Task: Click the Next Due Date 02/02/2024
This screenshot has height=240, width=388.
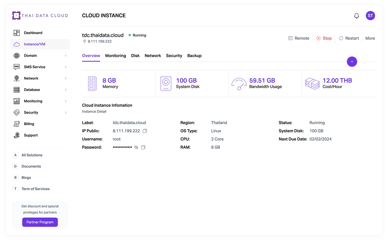Action: point(321,139)
